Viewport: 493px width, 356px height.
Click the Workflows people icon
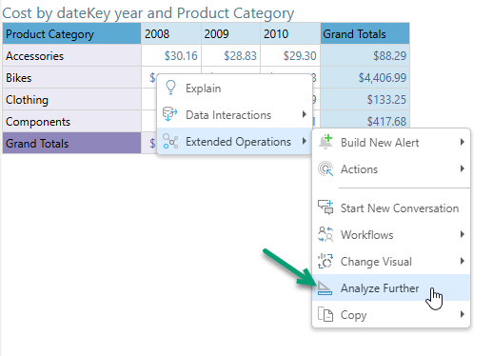click(x=325, y=234)
